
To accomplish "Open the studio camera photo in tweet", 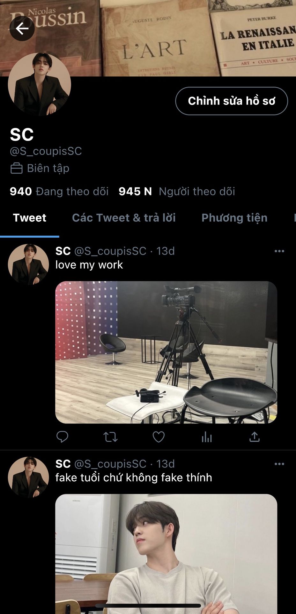I will tap(166, 352).
